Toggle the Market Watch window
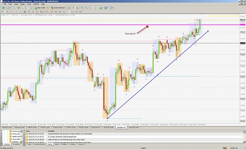 [x=14, y=8]
